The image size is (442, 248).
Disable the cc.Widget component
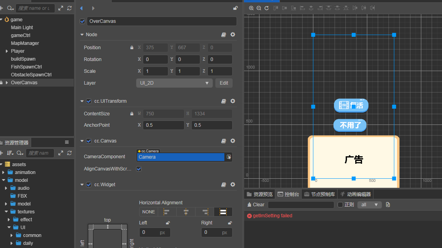[x=89, y=185]
